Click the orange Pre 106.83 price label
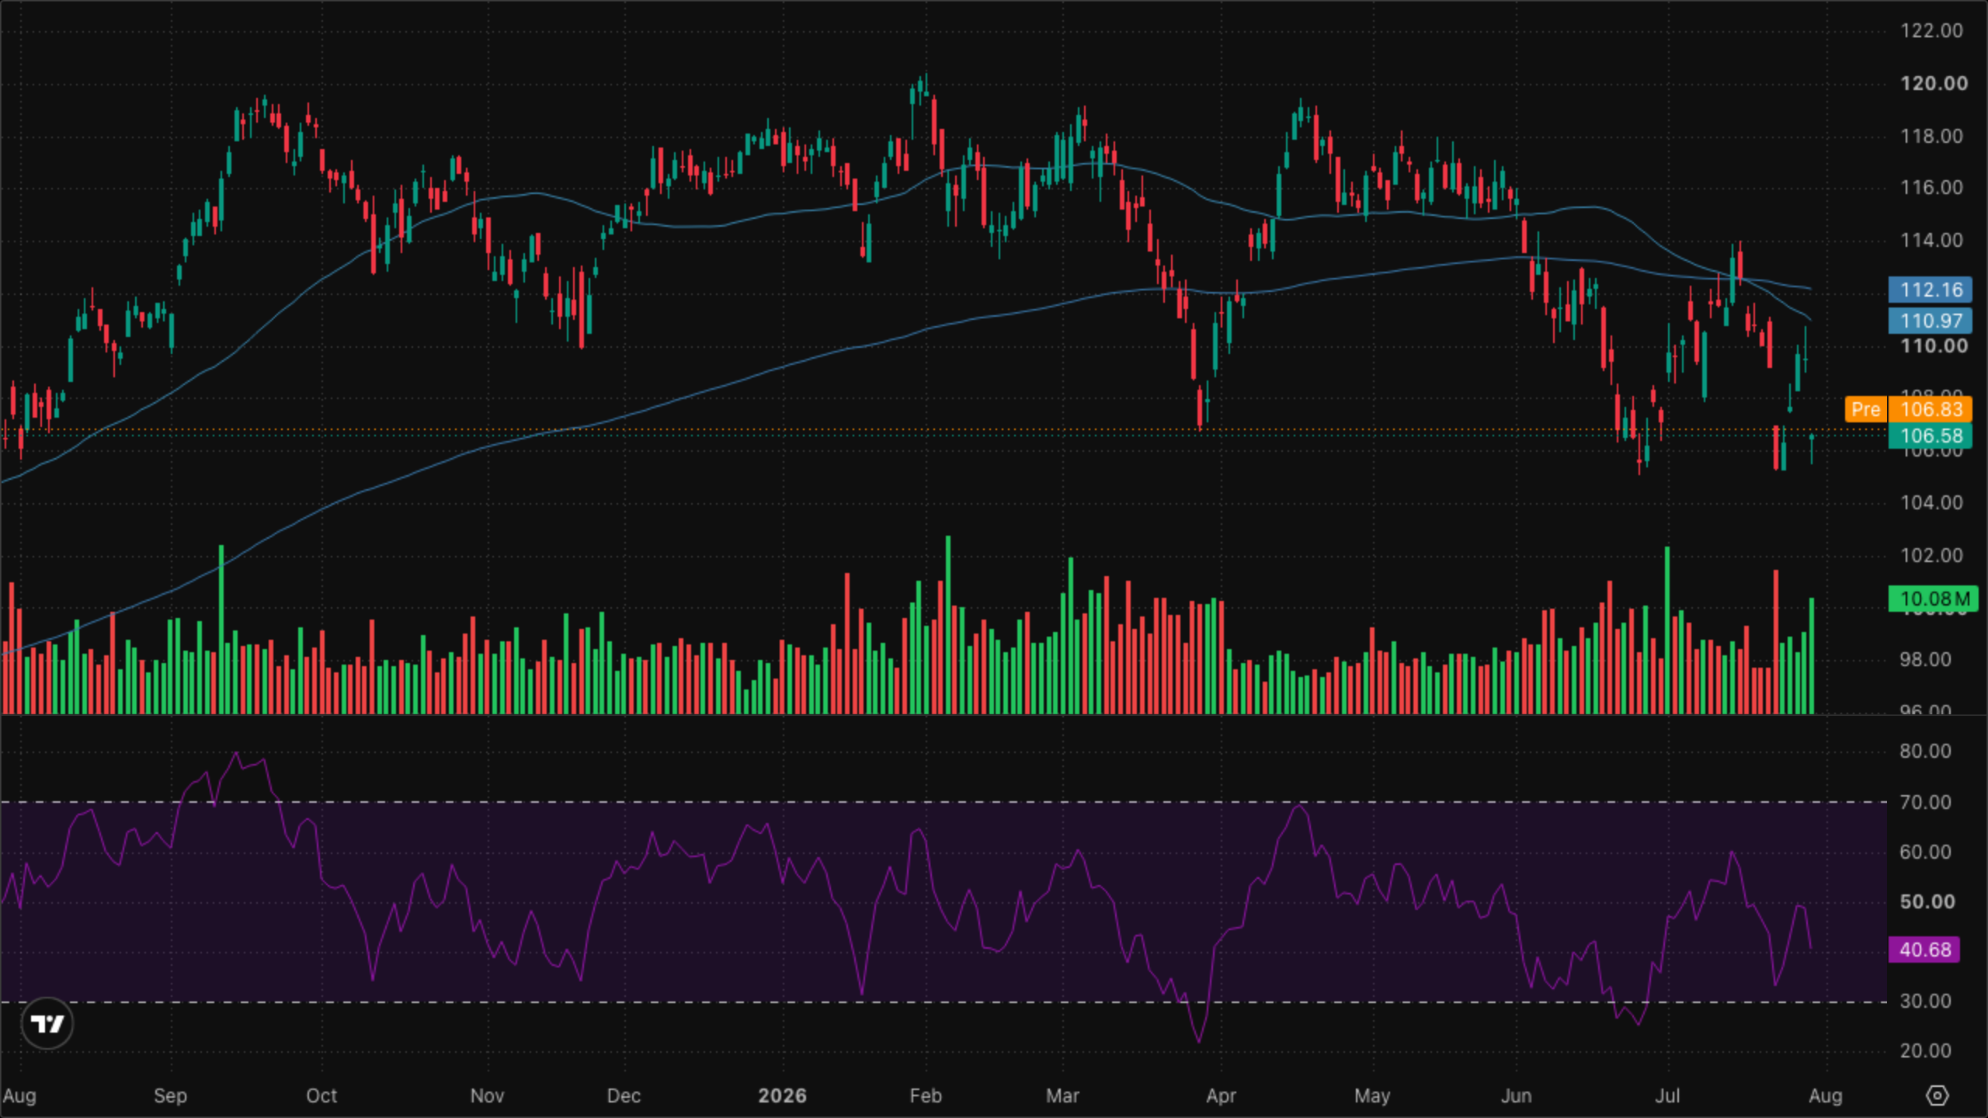The height and width of the screenshot is (1118, 1988). coord(1908,409)
